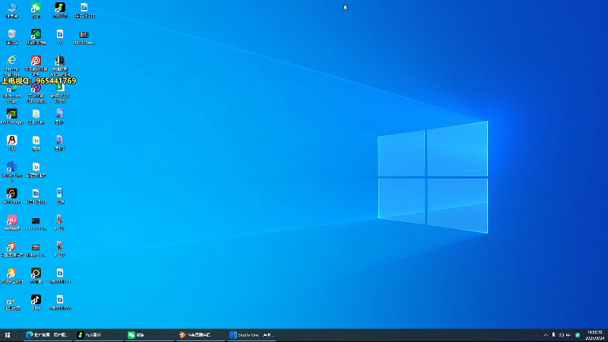Select the document file in top row's fourth column
Image resolution: width=608 pixels, height=342 pixels.
[x=84, y=10]
